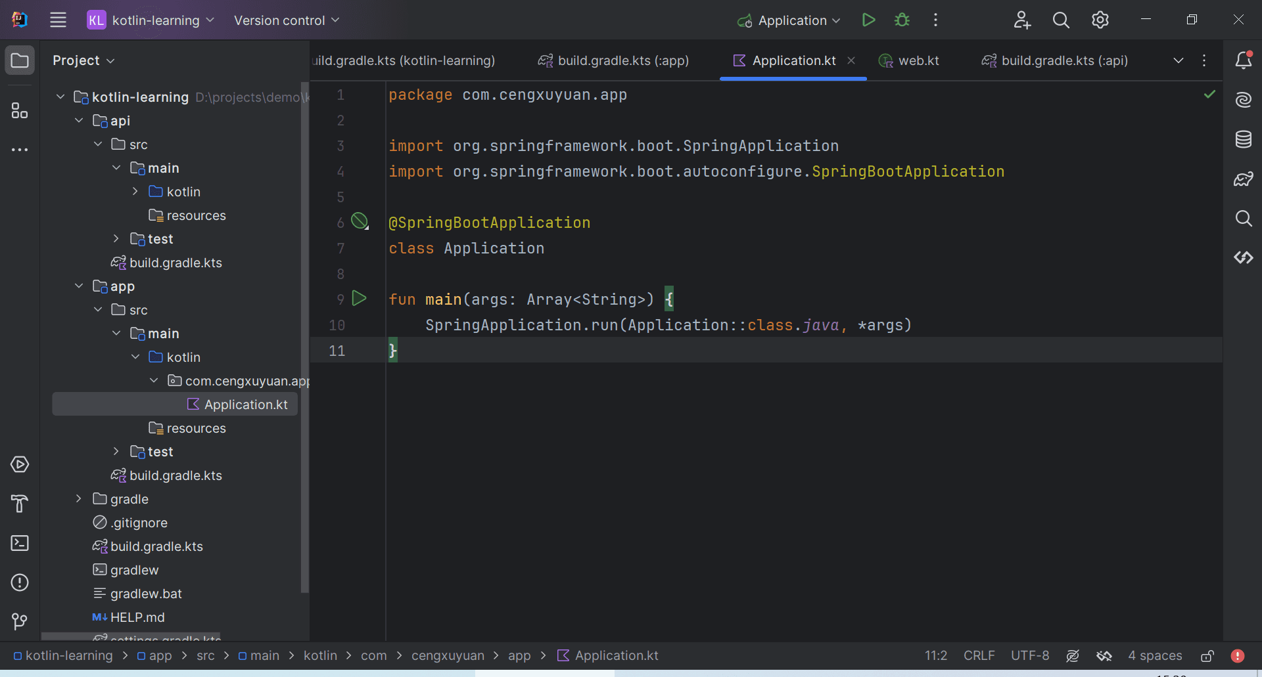This screenshot has height=677, width=1262.
Task: Place cursor on line 7 class Application
Action: tap(466, 248)
